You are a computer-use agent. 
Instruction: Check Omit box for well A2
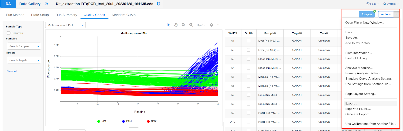tap(249, 50)
